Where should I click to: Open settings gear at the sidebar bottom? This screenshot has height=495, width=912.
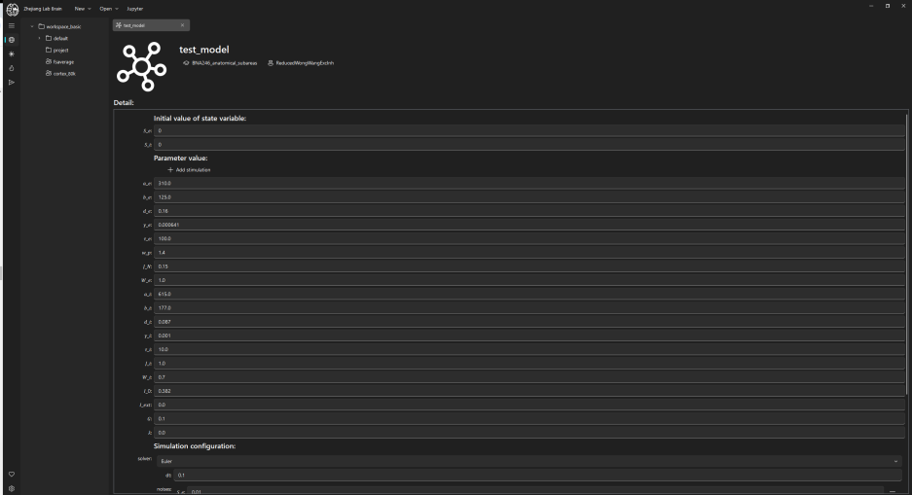click(11, 488)
